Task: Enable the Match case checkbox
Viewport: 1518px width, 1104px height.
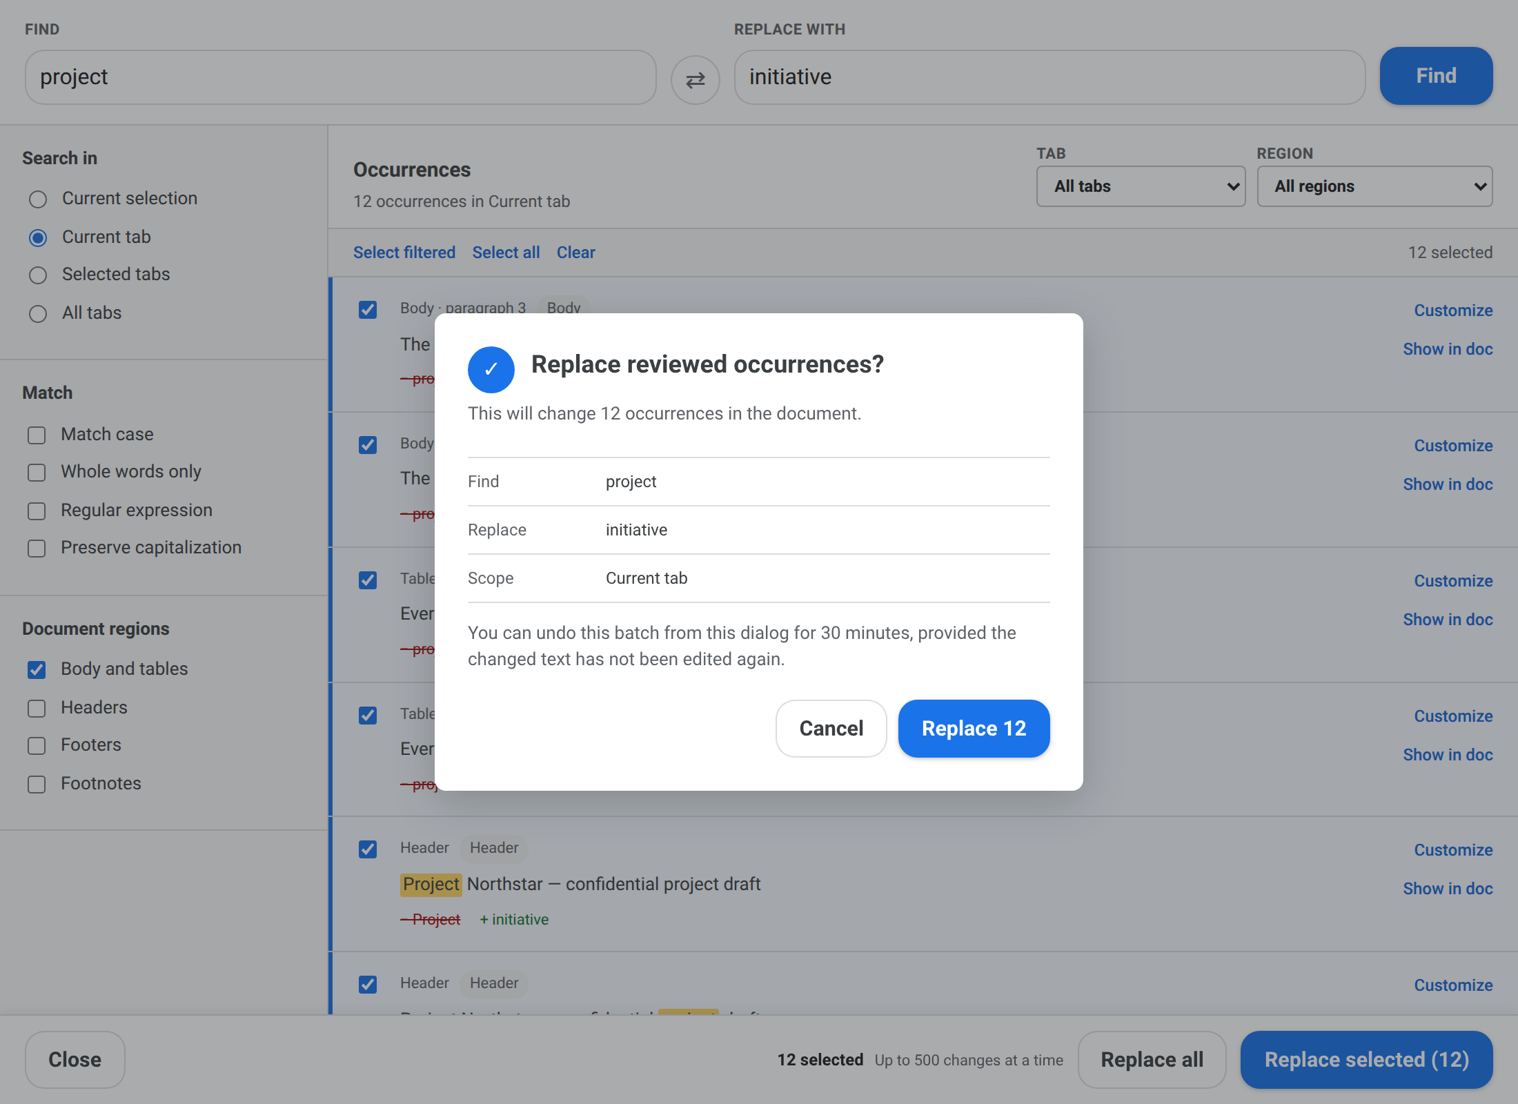Action: pos(37,435)
